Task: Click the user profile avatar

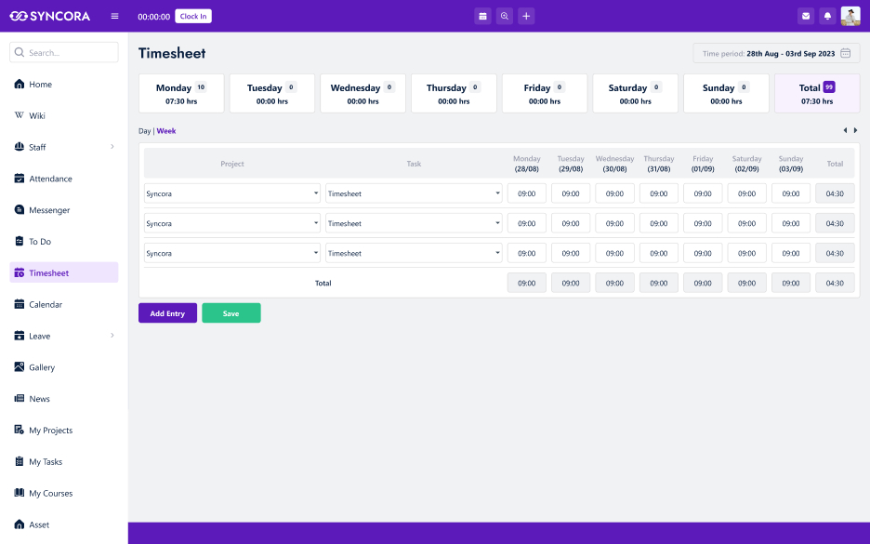Action: pyautogui.click(x=850, y=16)
